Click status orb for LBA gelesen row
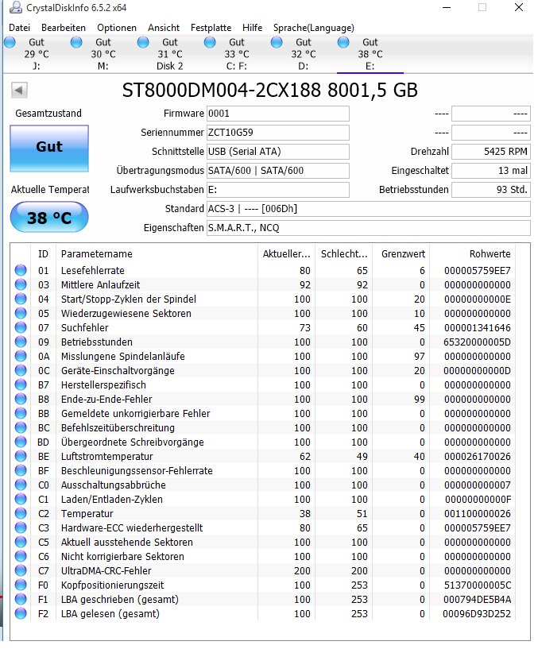This screenshot has width=538, height=649. coord(21,613)
